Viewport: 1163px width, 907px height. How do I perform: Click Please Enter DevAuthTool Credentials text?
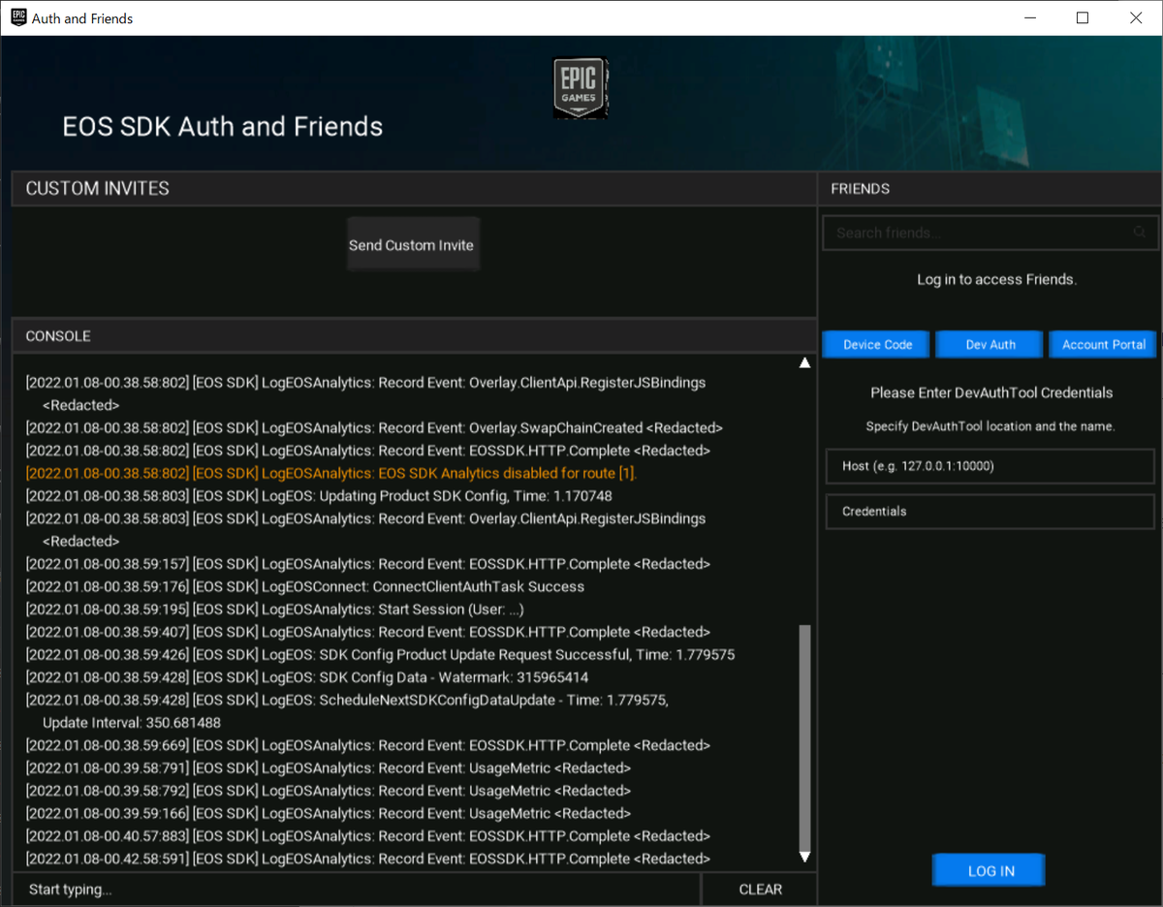[991, 392]
